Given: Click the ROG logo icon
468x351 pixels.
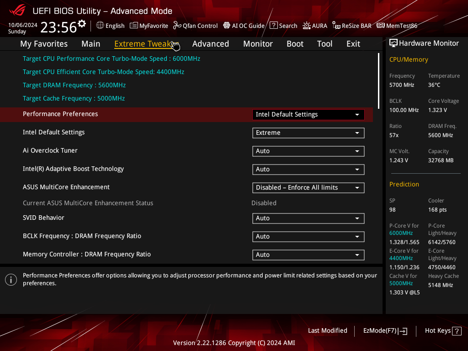Looking at the screenshot, I should [17, 11].
